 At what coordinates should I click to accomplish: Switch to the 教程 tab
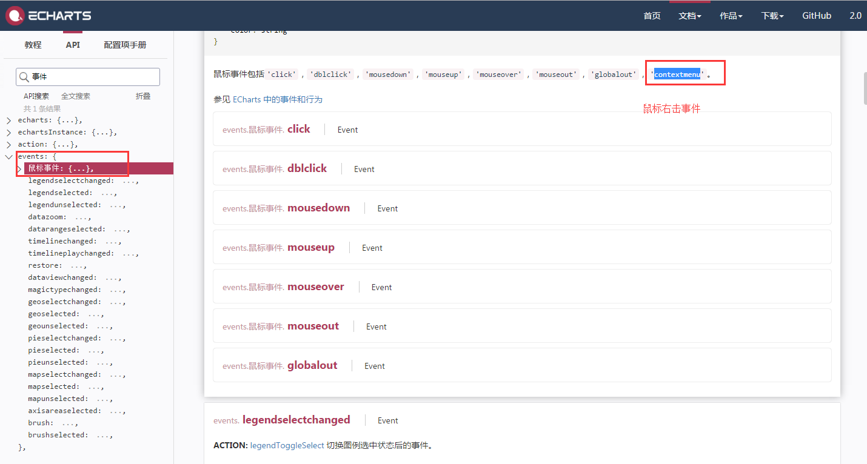(x=33, y=44)
